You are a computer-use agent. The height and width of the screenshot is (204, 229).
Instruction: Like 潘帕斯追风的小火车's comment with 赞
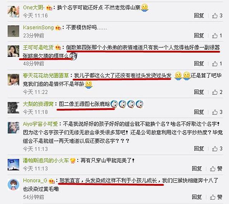(x=216, y=169)
